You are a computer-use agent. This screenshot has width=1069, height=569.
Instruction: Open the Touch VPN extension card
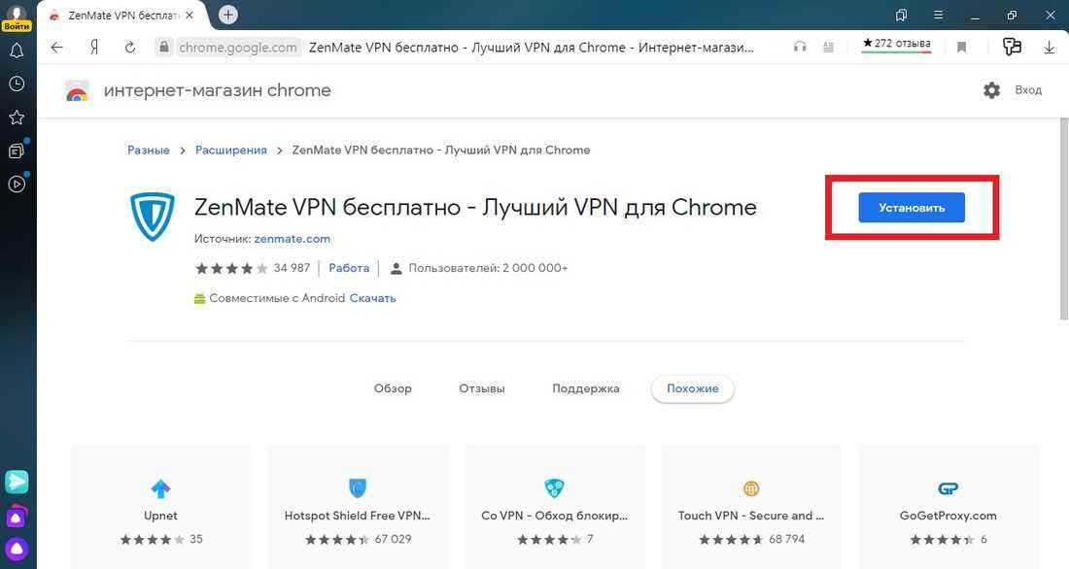750,505
